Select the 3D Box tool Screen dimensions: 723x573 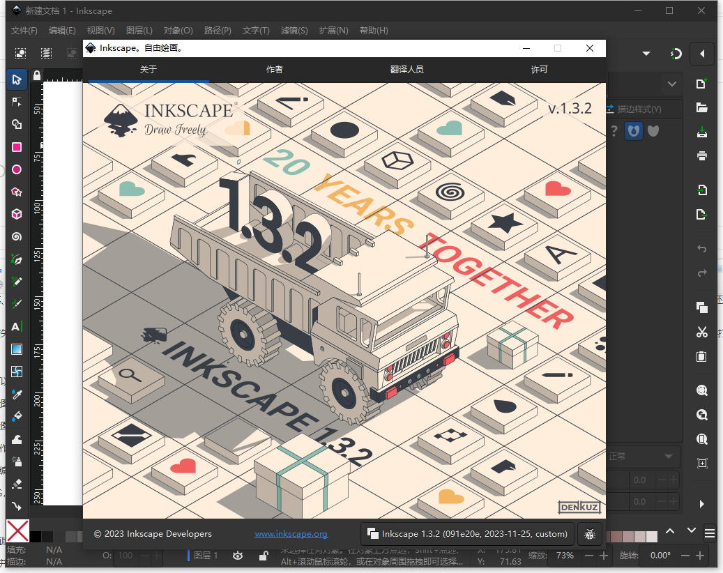(x=17, y=215)
